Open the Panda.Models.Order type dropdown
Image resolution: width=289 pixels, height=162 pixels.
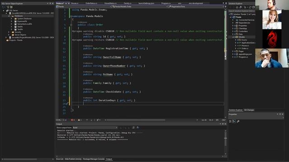point(140,6)
